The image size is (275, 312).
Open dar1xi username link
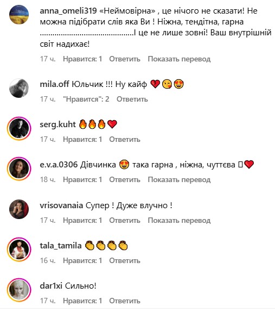point(51,286)
